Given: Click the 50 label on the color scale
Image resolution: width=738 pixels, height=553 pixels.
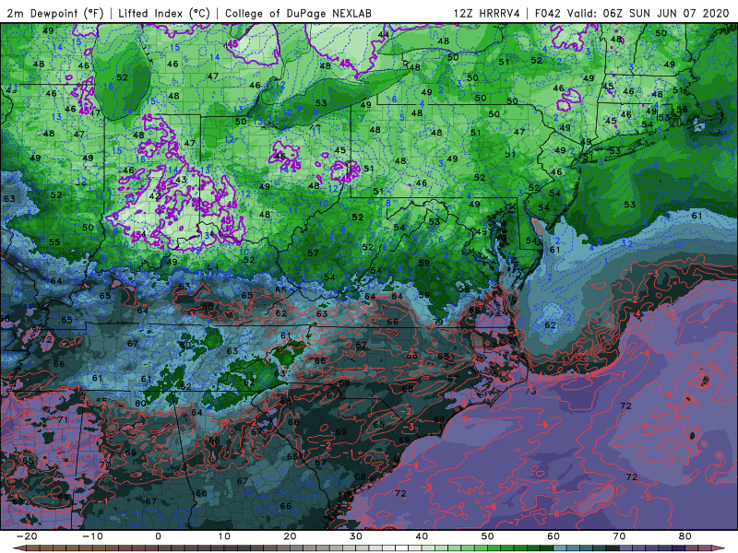Looking at the screenshot, I should (488, 536).
